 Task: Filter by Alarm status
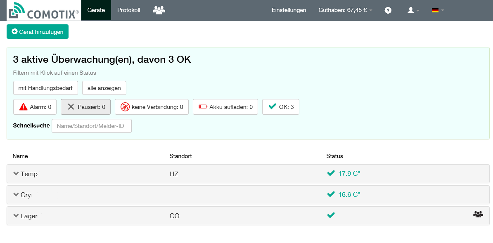pos(35,107)
